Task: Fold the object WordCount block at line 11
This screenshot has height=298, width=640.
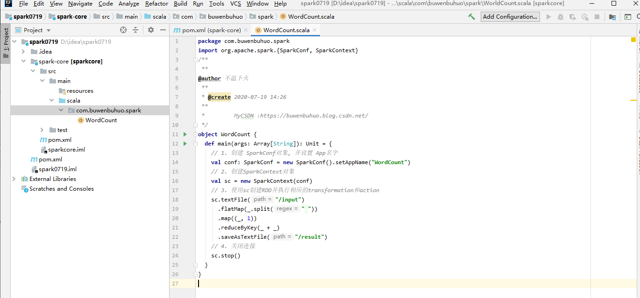Action: point(196,134)
